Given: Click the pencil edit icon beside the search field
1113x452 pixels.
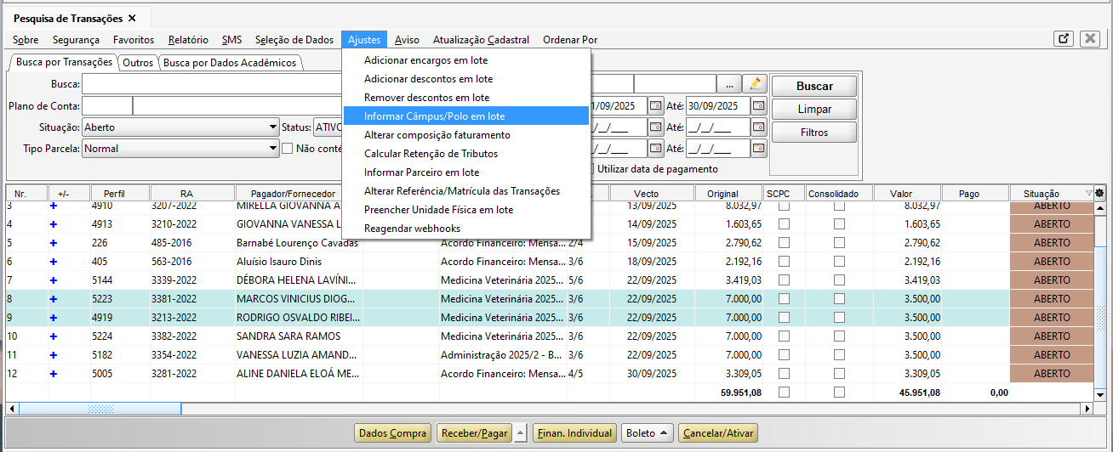Looking at the screenshot, I should [x=754, y=84].
